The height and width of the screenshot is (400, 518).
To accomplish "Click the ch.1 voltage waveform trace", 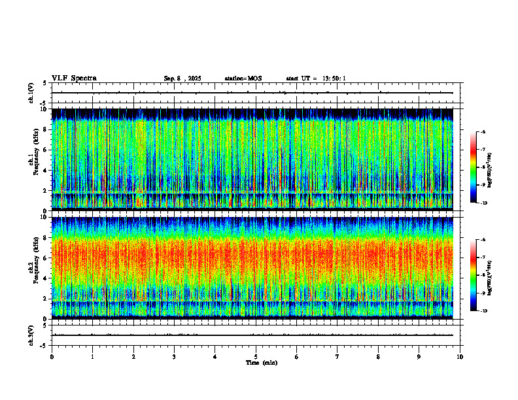I will 252,93.
